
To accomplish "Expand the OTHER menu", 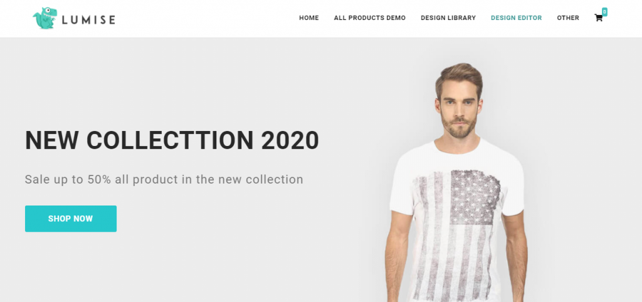I will click(x=568, y=18).
